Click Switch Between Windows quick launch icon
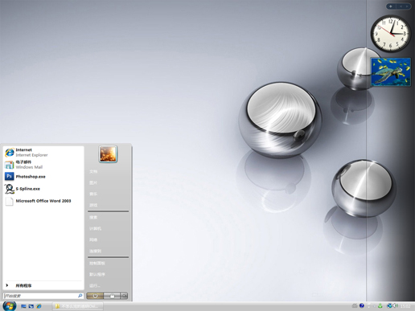Viewport: 415px width, 311px height. coord(31,306)
